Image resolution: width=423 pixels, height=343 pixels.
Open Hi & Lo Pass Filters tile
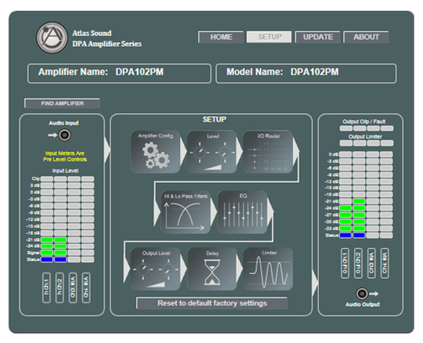point(185,212)
